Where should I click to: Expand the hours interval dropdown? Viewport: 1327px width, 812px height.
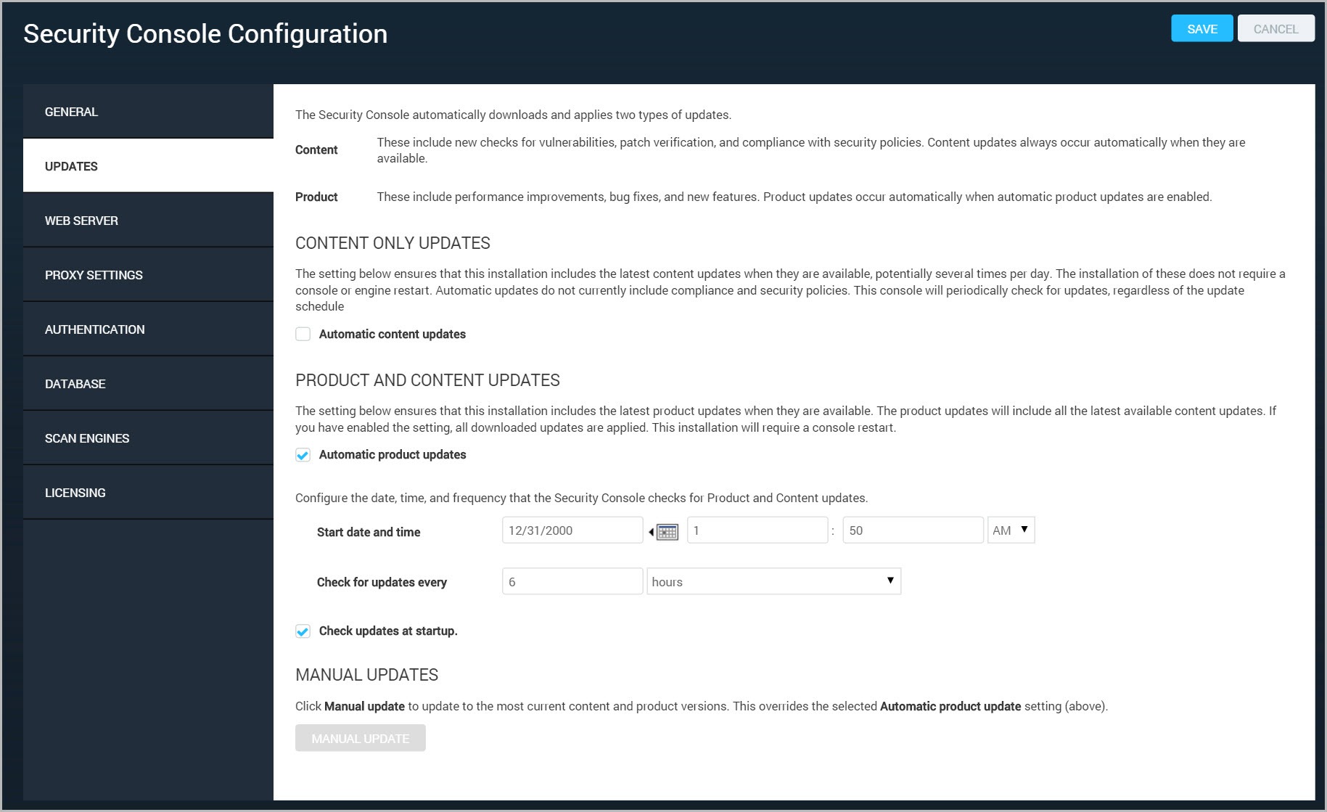(x=773, y=582)
